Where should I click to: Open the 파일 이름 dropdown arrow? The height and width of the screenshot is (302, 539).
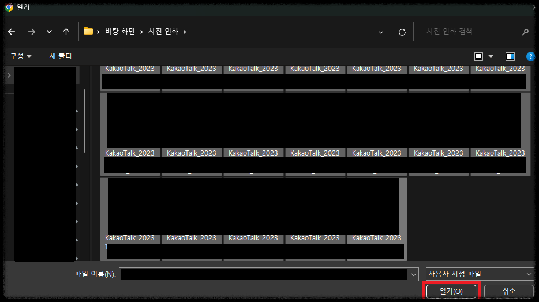414,274
